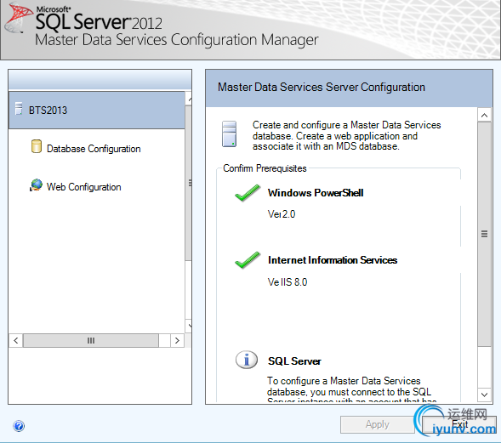Click the Exit button

(x=459, y=424)
